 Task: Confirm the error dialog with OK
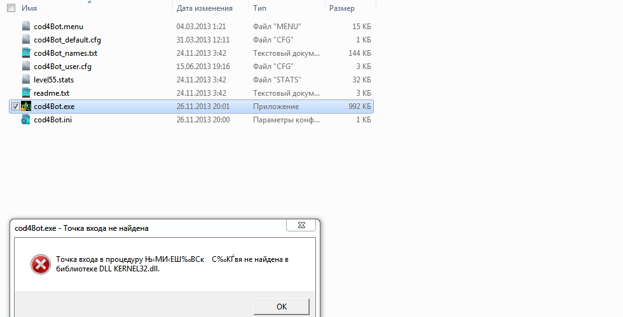click(x=282, y=307)
